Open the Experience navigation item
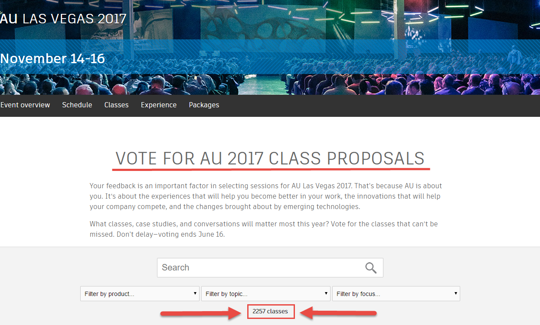Screen dimensions: 540x325 158,105
